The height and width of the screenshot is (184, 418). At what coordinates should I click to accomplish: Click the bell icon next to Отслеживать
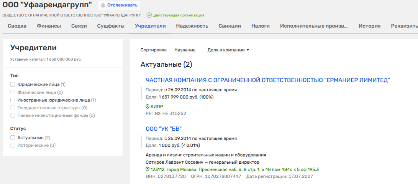(103, 5)
